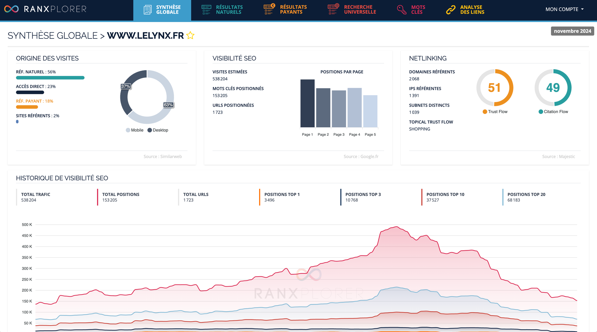Click the Mots Clés key icon
The width and height of the screenshot is (597, 332).
pos(401,10)
